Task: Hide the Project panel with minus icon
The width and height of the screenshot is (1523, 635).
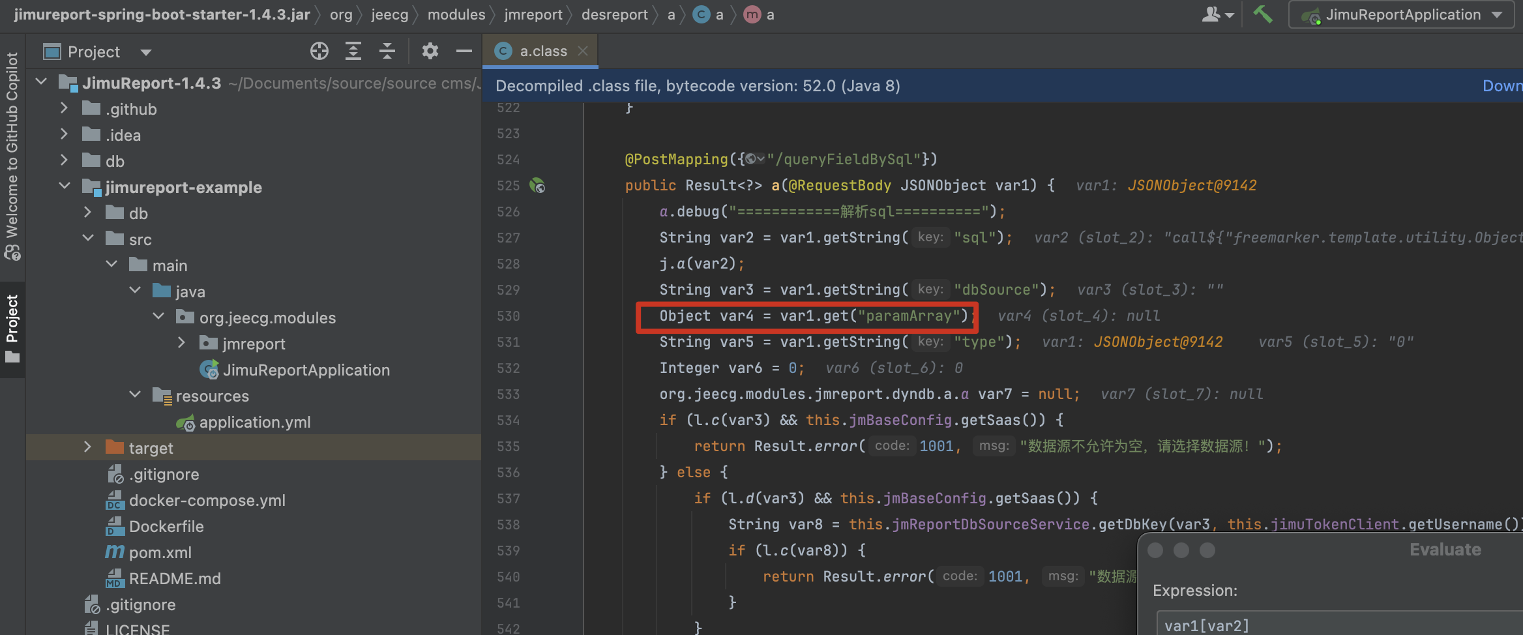Action: point(464,51)
